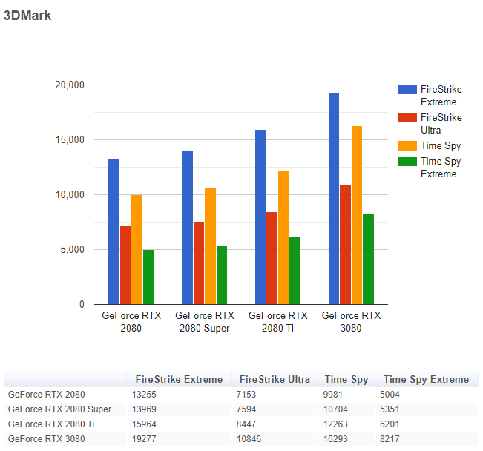Click the Time Spy Extreme legend label
The width and height of the screenshot is (483, 451).
coord(441,168)
